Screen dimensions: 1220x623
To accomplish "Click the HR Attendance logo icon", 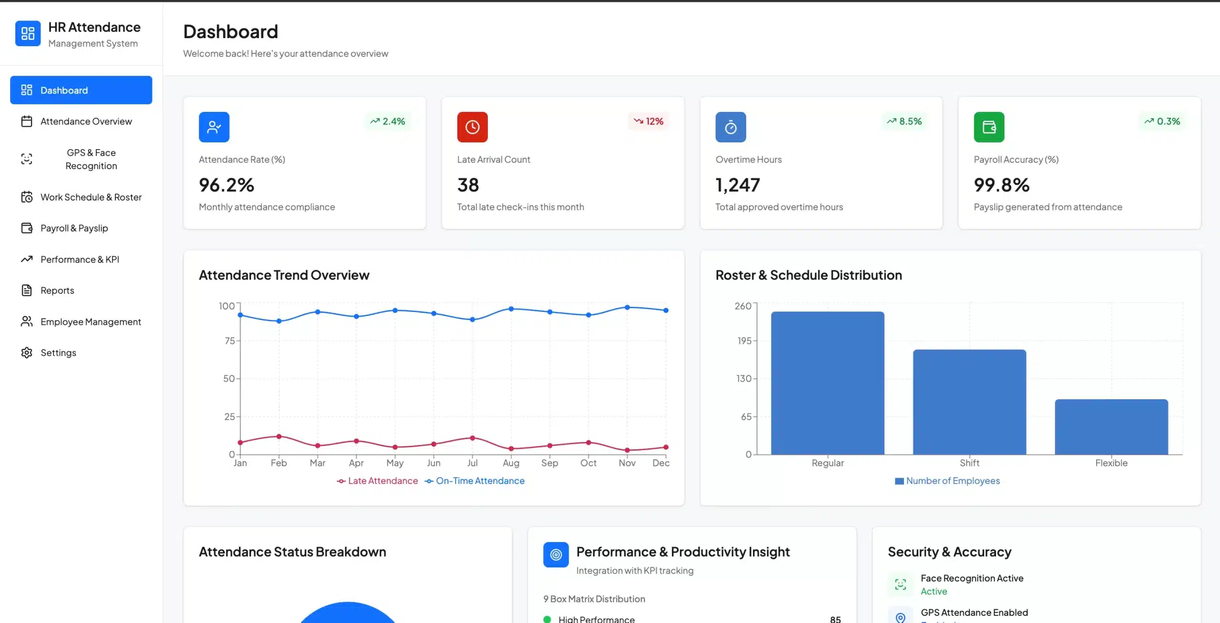I will [x=28, y=33].
